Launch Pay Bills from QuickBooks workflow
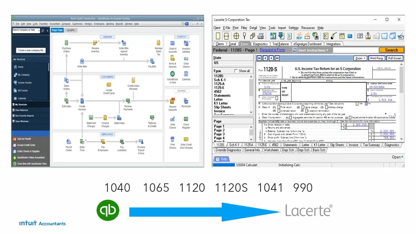 click(152, 61)
